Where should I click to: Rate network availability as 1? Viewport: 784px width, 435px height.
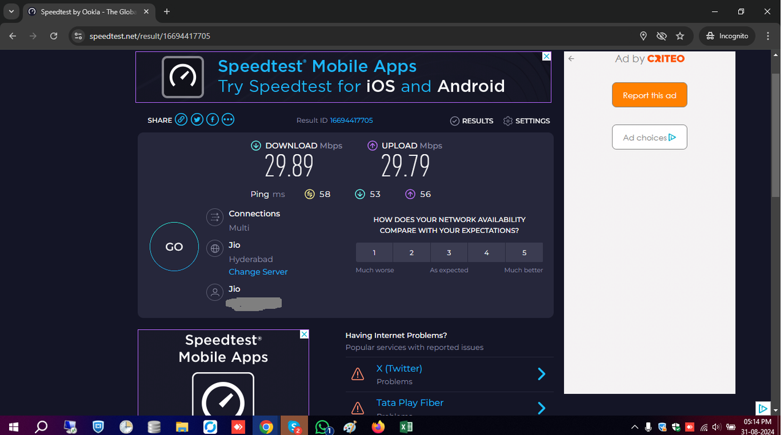click(x=374, y=253)
